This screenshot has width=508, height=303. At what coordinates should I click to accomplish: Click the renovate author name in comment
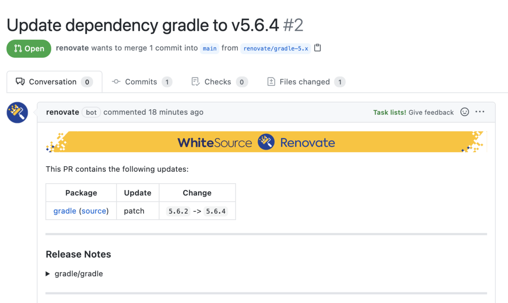click(63, 112)
